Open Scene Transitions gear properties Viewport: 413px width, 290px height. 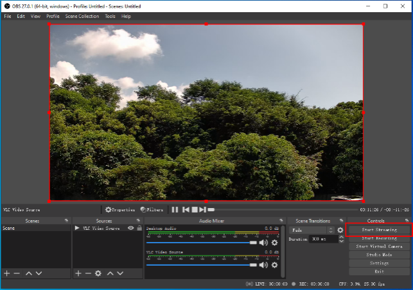click(340, 230)
